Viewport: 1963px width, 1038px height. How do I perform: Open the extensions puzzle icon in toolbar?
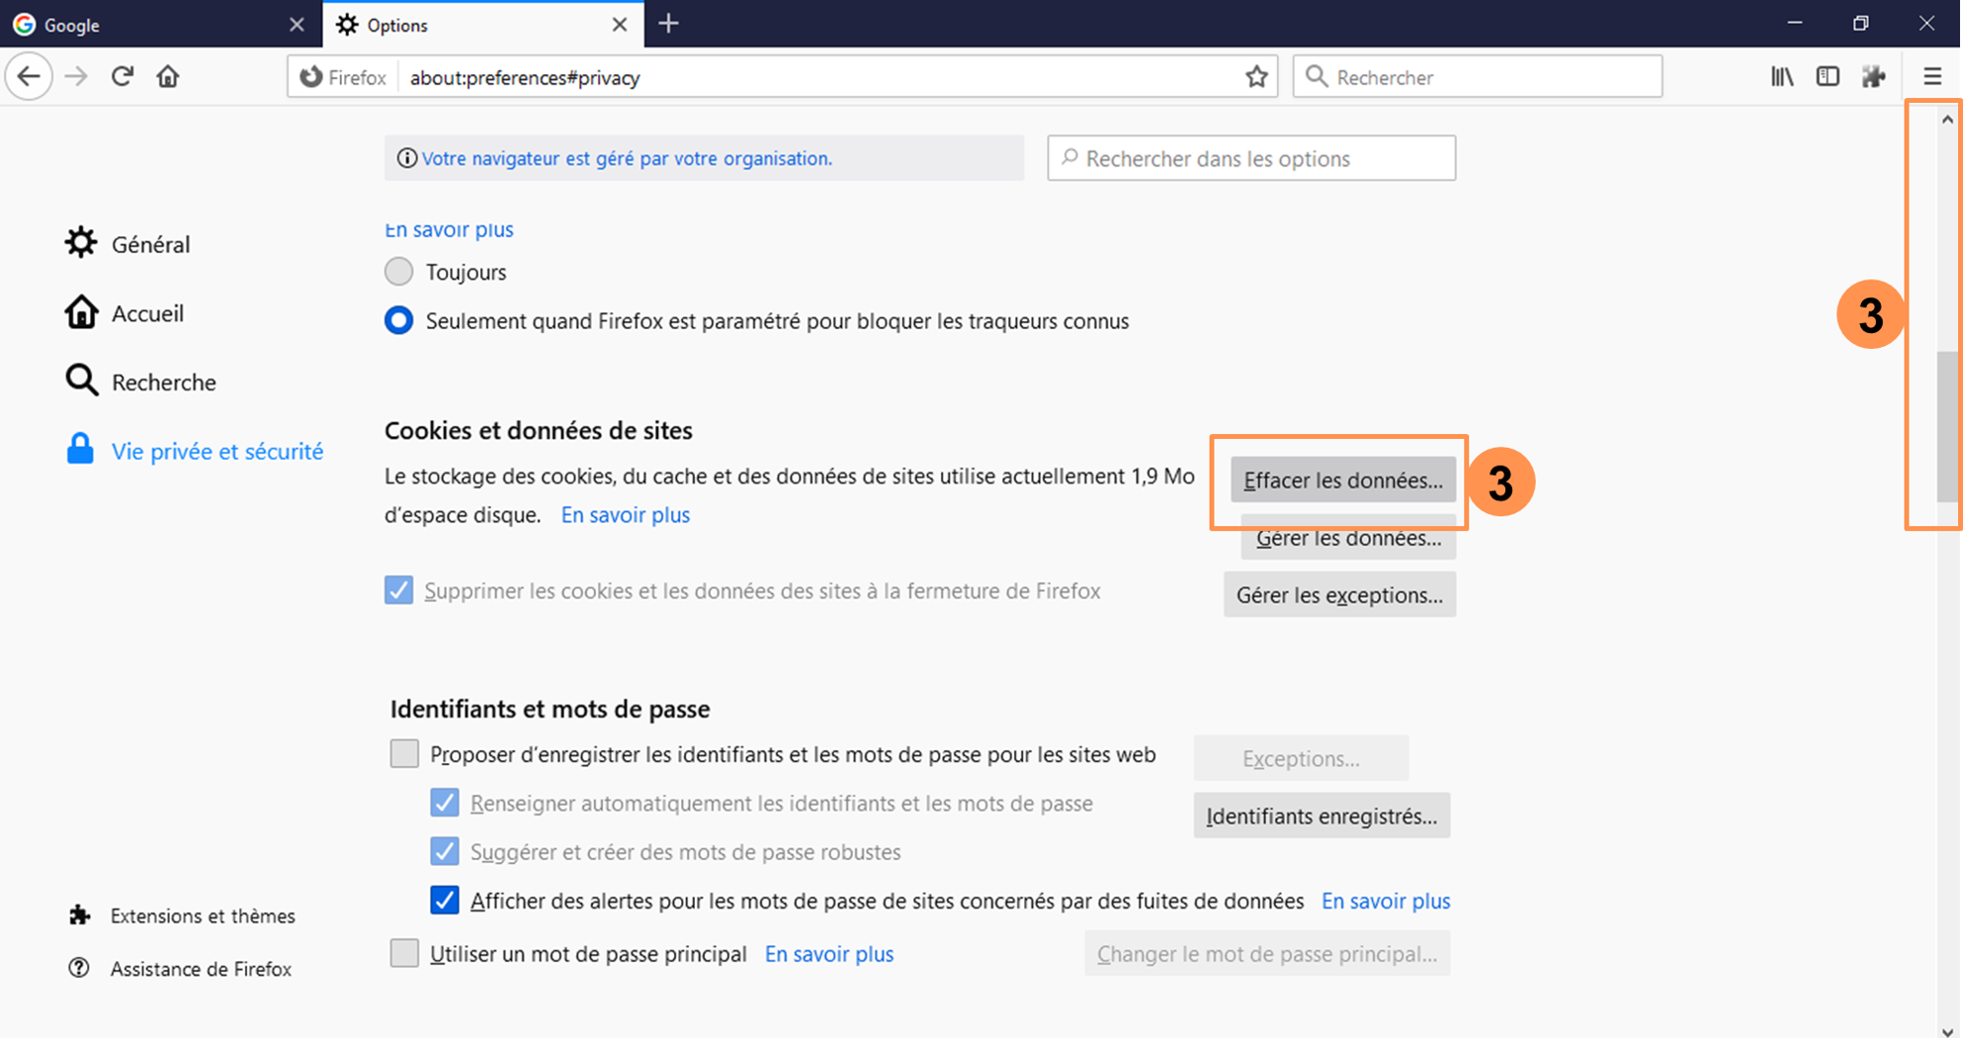pos(1873,76)
